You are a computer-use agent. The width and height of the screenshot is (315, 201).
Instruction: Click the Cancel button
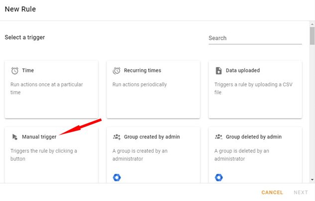point(272,193)
